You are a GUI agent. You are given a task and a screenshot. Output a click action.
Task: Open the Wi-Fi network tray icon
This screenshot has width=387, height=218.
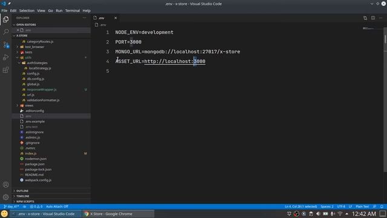click(x=340, y=214)
